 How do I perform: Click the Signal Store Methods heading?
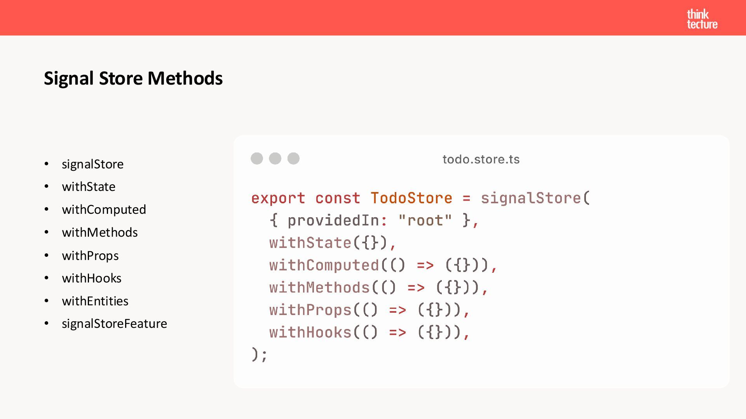[x=133, y=78]
